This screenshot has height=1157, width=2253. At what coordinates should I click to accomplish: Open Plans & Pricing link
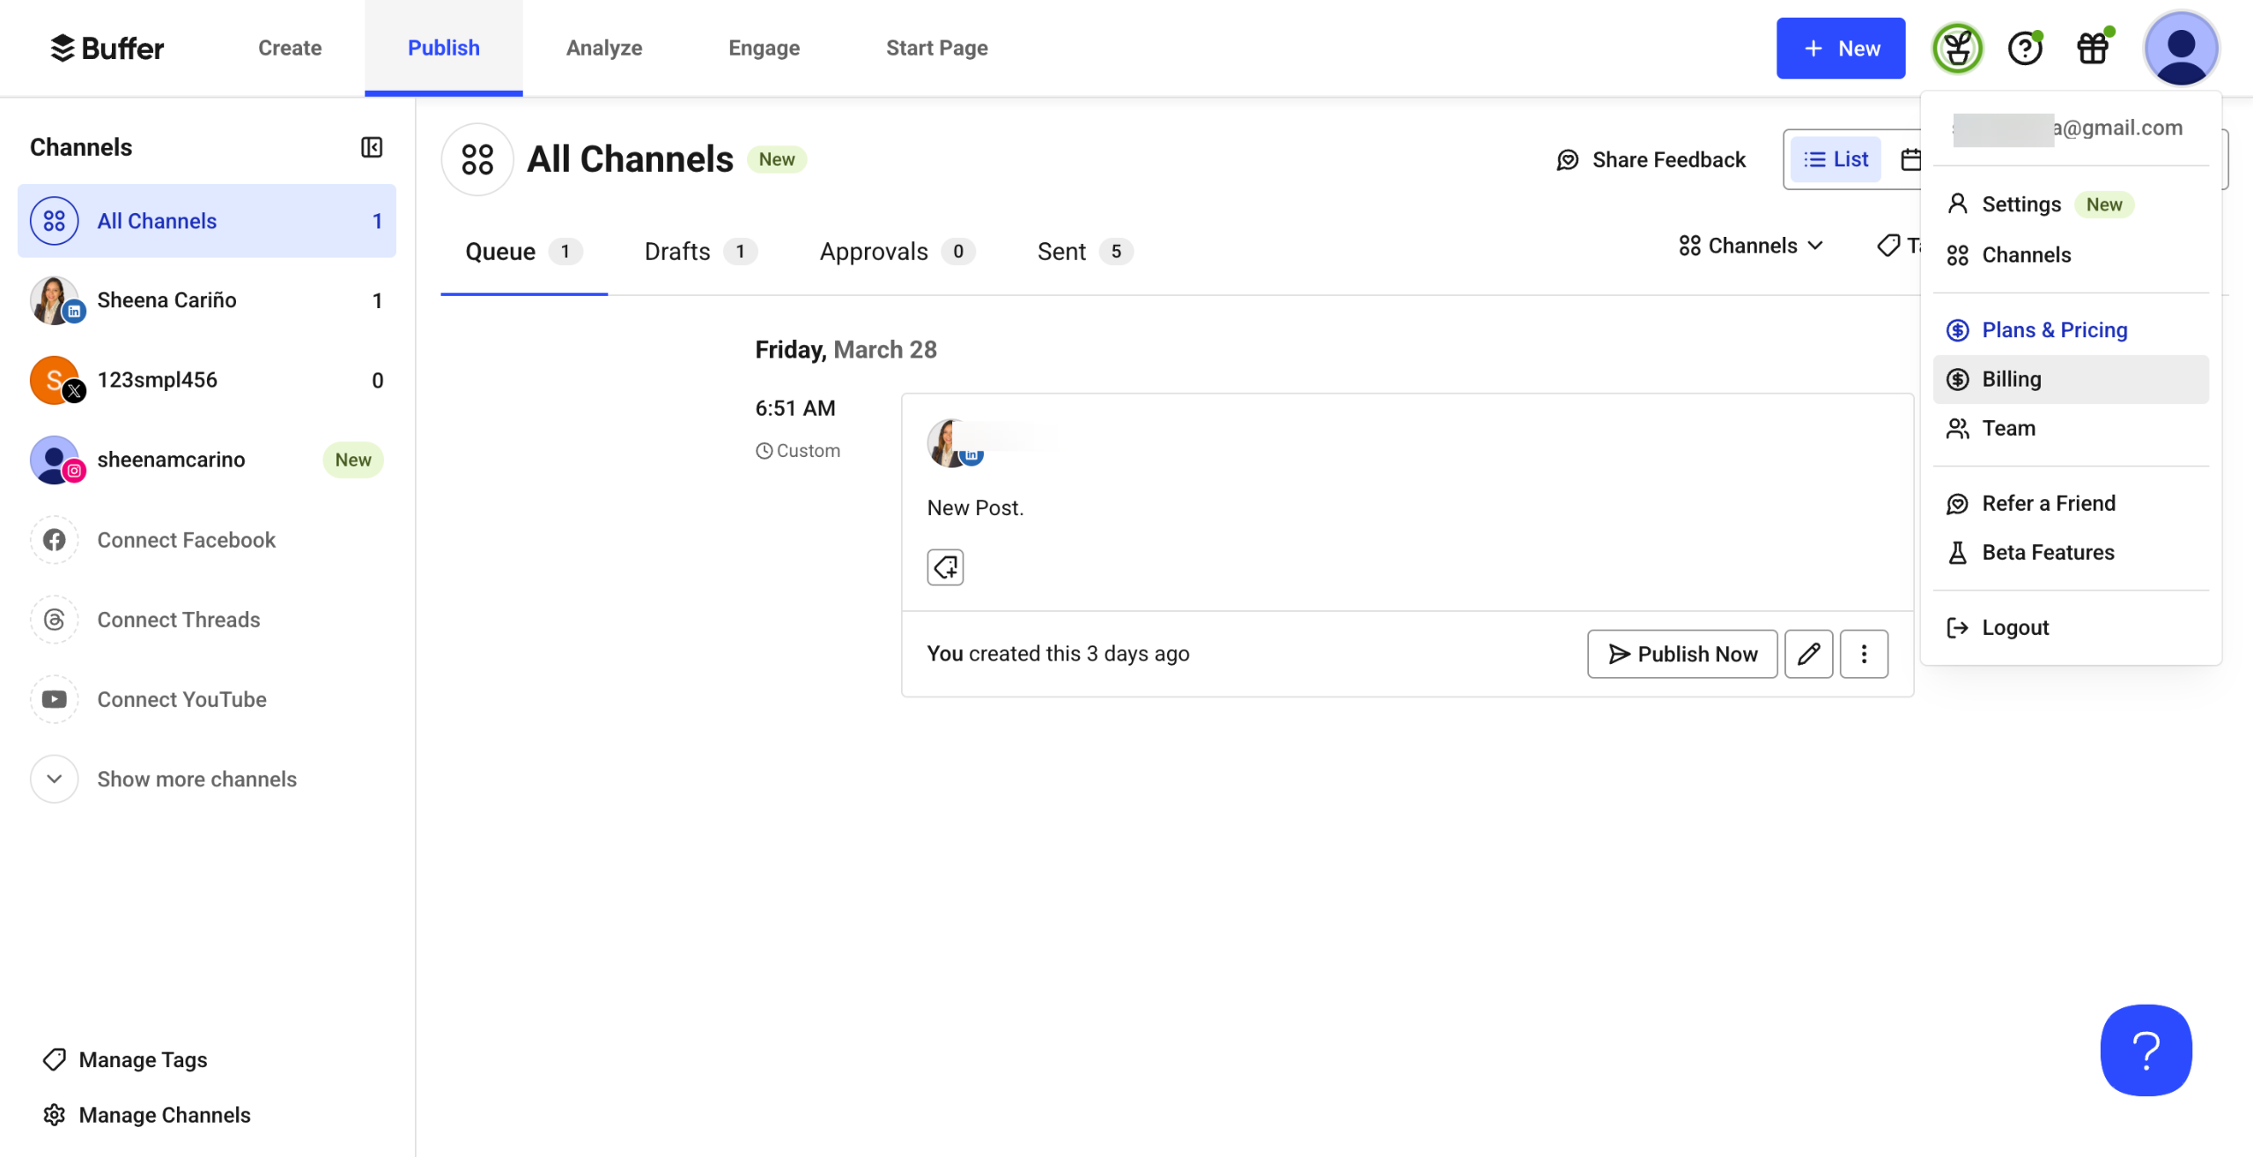pos(2054,330)
